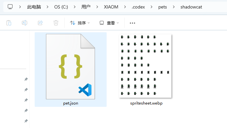Viewport: 227px width, 128px height.
Task: Click the computer monitor icon in the breadcrumb
Action: coord(10,7)
